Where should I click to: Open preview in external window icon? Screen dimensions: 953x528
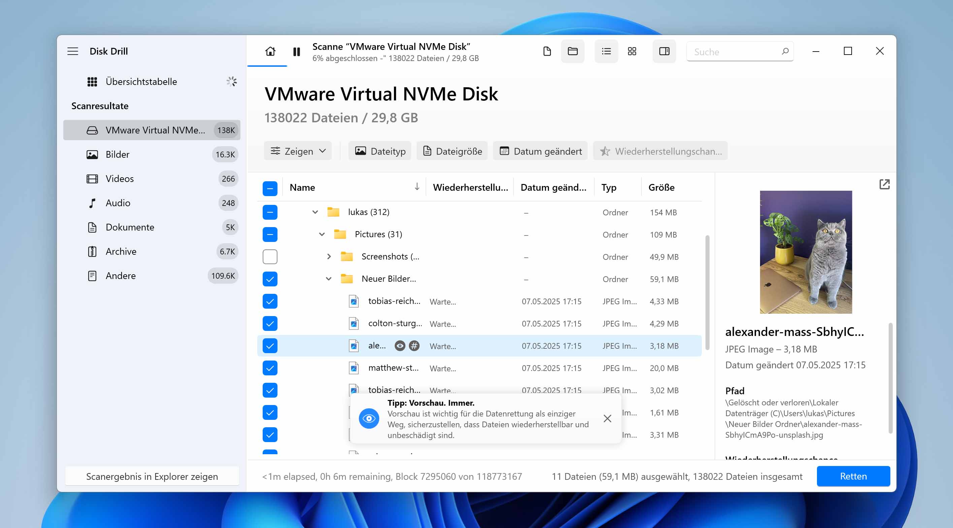(884, 184)
